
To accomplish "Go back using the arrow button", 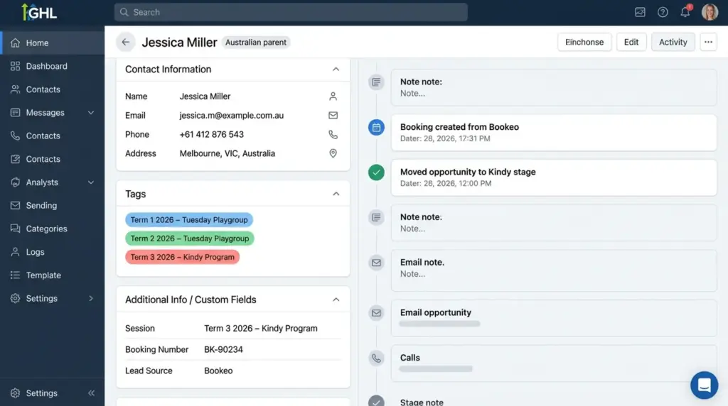I will [x=125, y=42].
